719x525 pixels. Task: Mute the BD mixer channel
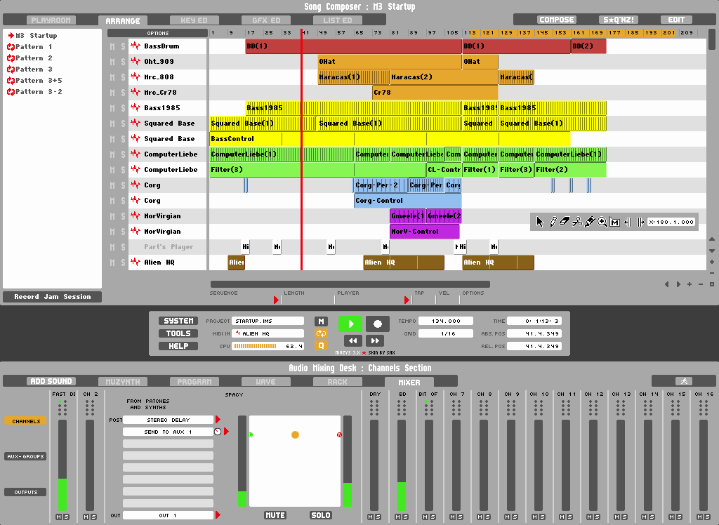[398, 517]
